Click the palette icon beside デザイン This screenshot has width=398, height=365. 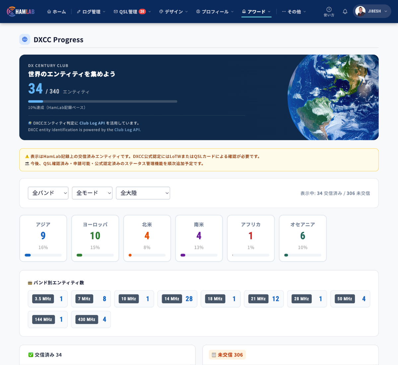tap(161, 12)
